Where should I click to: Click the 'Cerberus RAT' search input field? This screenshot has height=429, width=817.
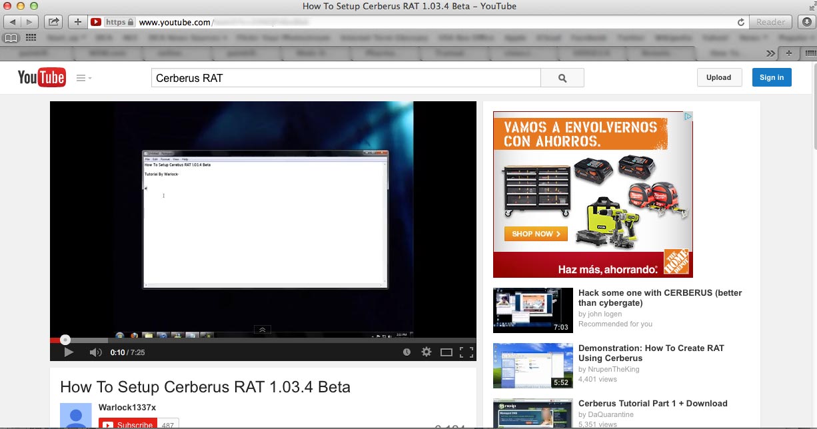coord(345,78)
